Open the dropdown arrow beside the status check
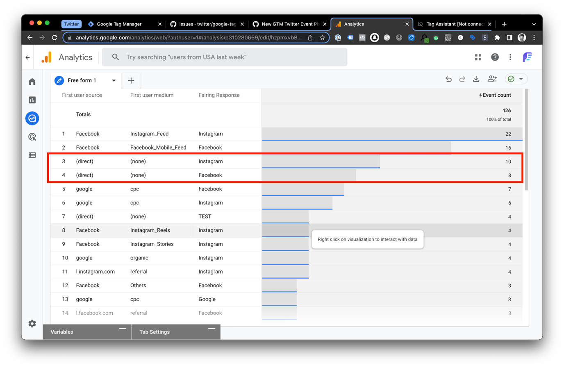564x368 pixels. coord(521,79)
